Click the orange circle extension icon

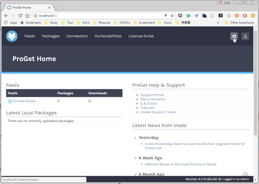point(237,16)
